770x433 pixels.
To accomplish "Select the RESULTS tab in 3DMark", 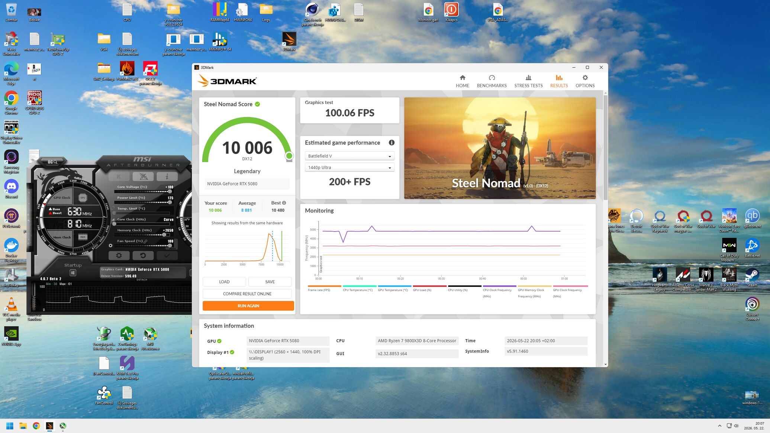I will pos(559,81).
